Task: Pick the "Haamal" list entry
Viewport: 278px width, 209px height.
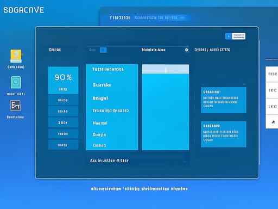Action: click(100, 123)
